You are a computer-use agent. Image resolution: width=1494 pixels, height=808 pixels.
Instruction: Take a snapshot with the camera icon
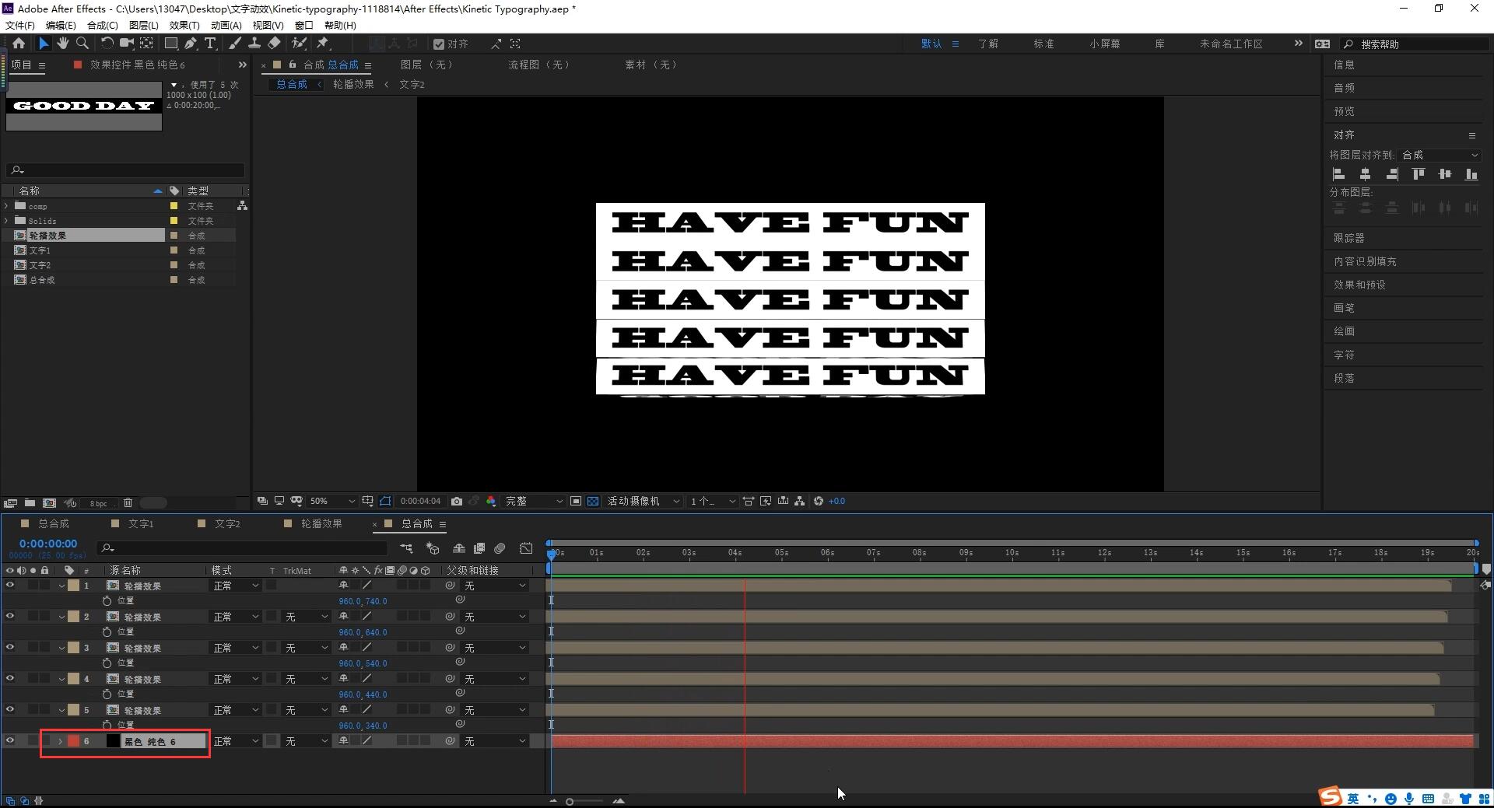(x=457, y=501)
